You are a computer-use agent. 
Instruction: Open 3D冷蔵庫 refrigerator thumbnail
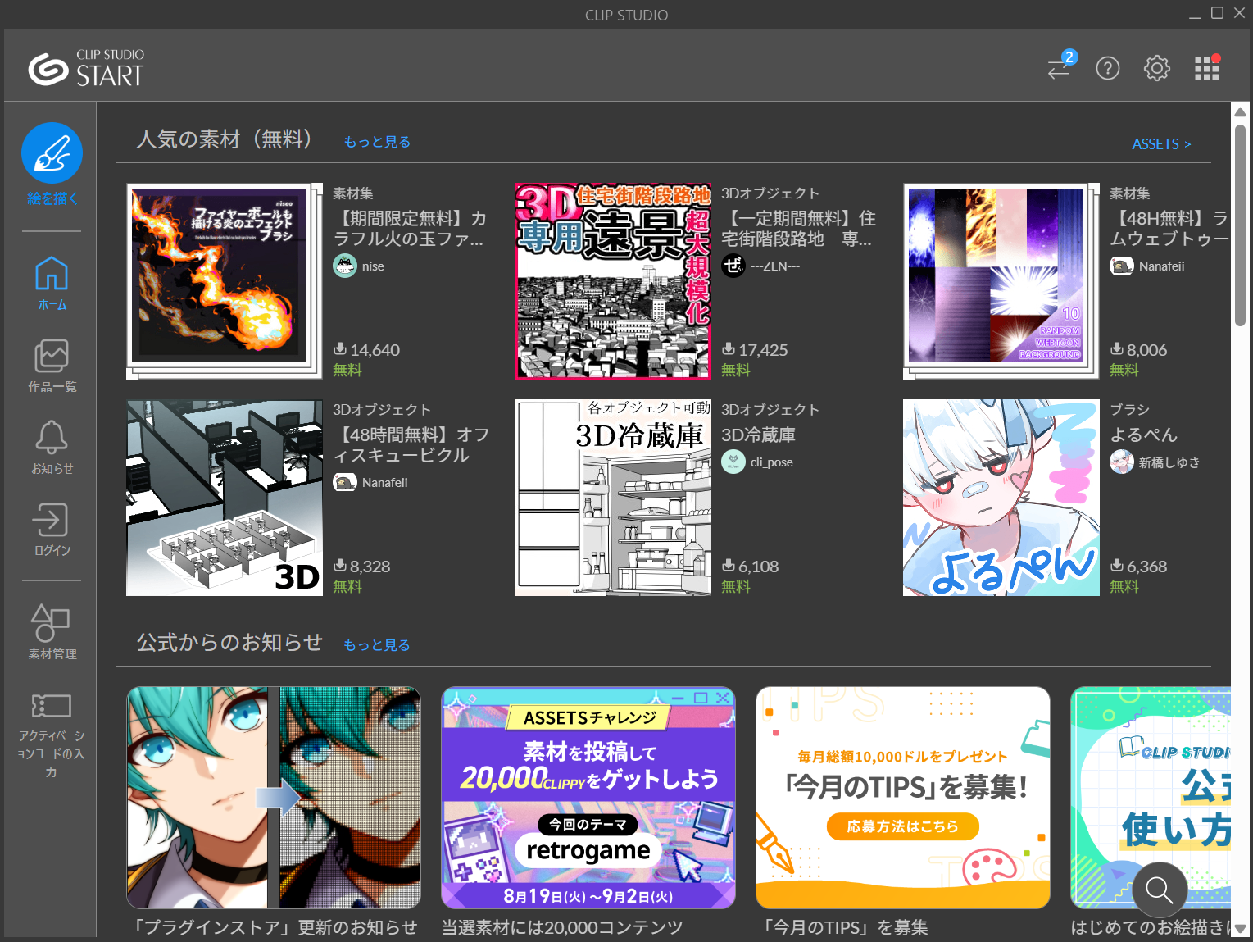[613, 498]
